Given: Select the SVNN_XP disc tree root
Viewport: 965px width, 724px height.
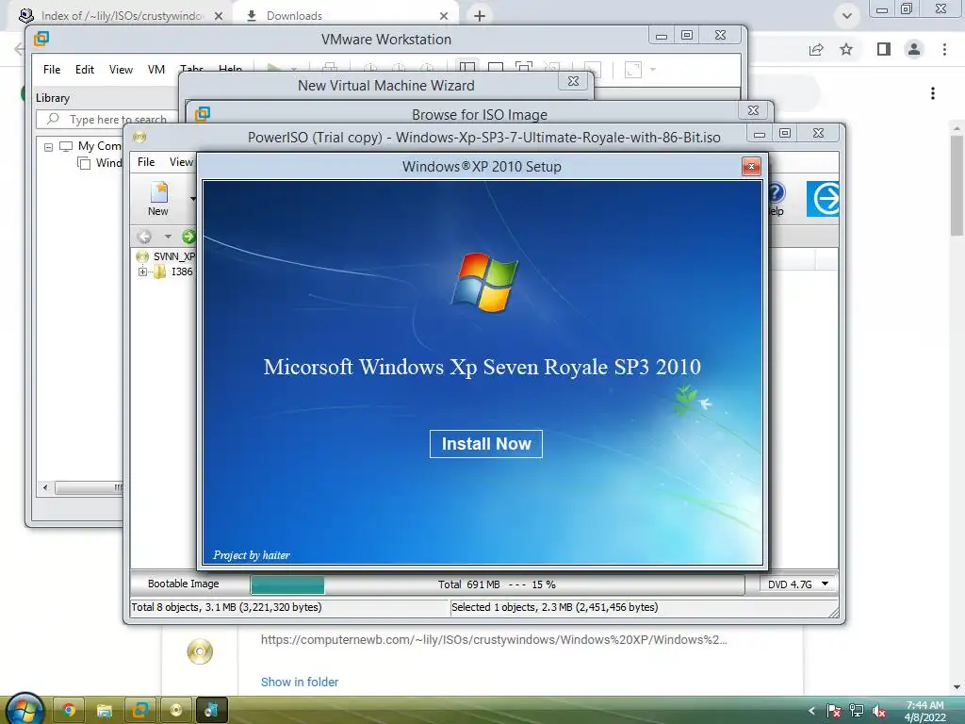Looking at the screenshot, I should pyautogui.click(x=174, y=256).
